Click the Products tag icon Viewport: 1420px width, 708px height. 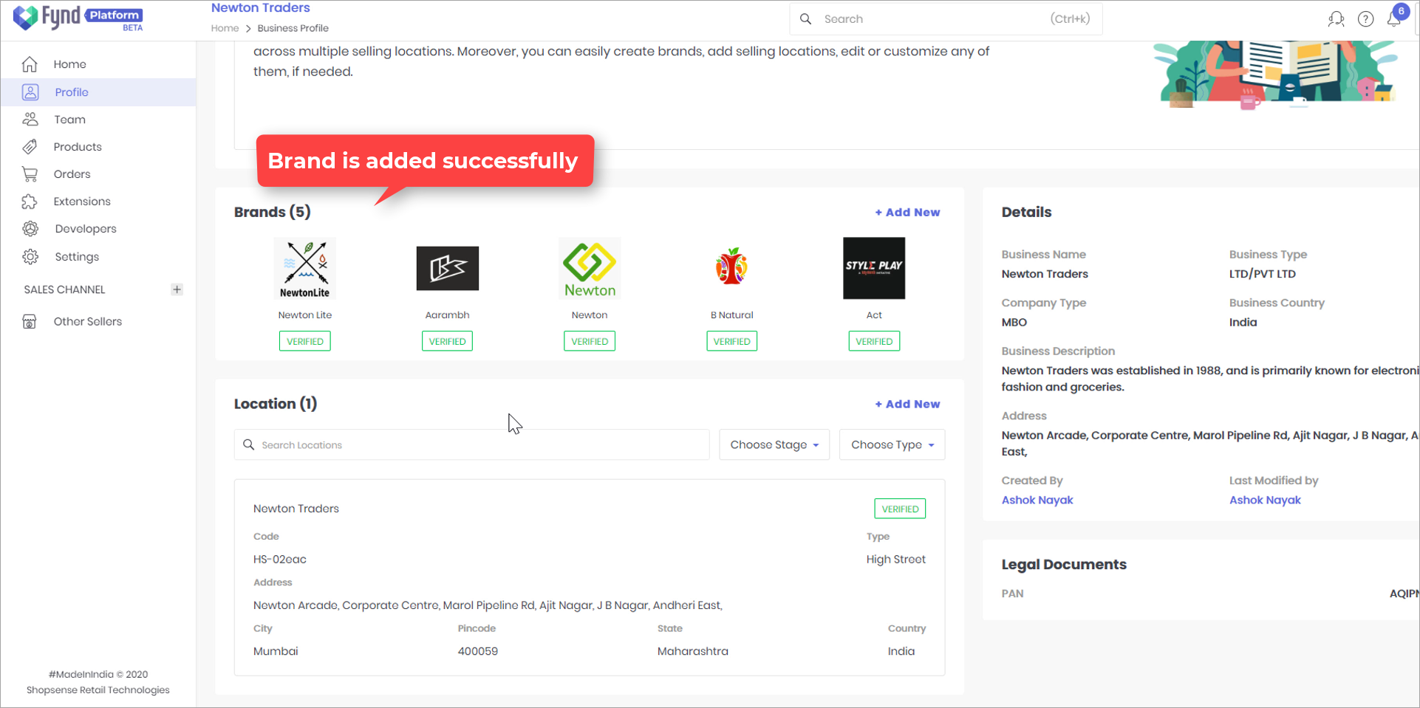pos(30,147)
